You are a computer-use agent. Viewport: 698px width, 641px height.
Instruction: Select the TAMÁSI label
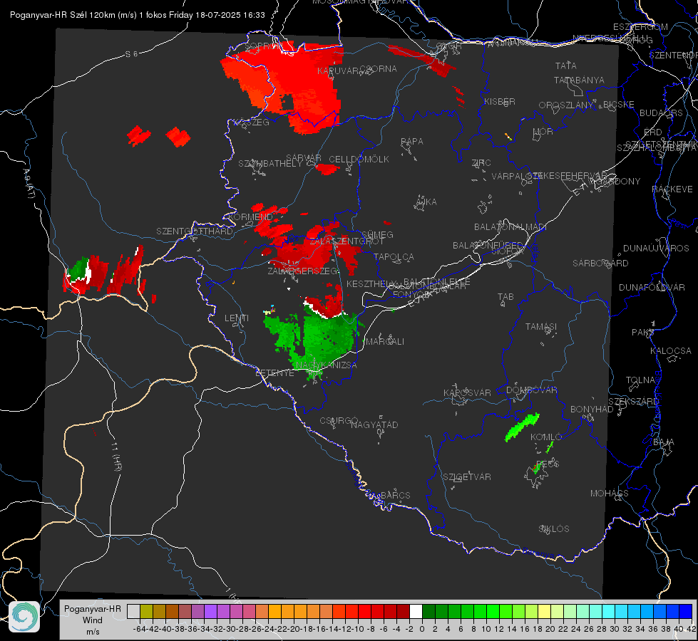(541, 326)
